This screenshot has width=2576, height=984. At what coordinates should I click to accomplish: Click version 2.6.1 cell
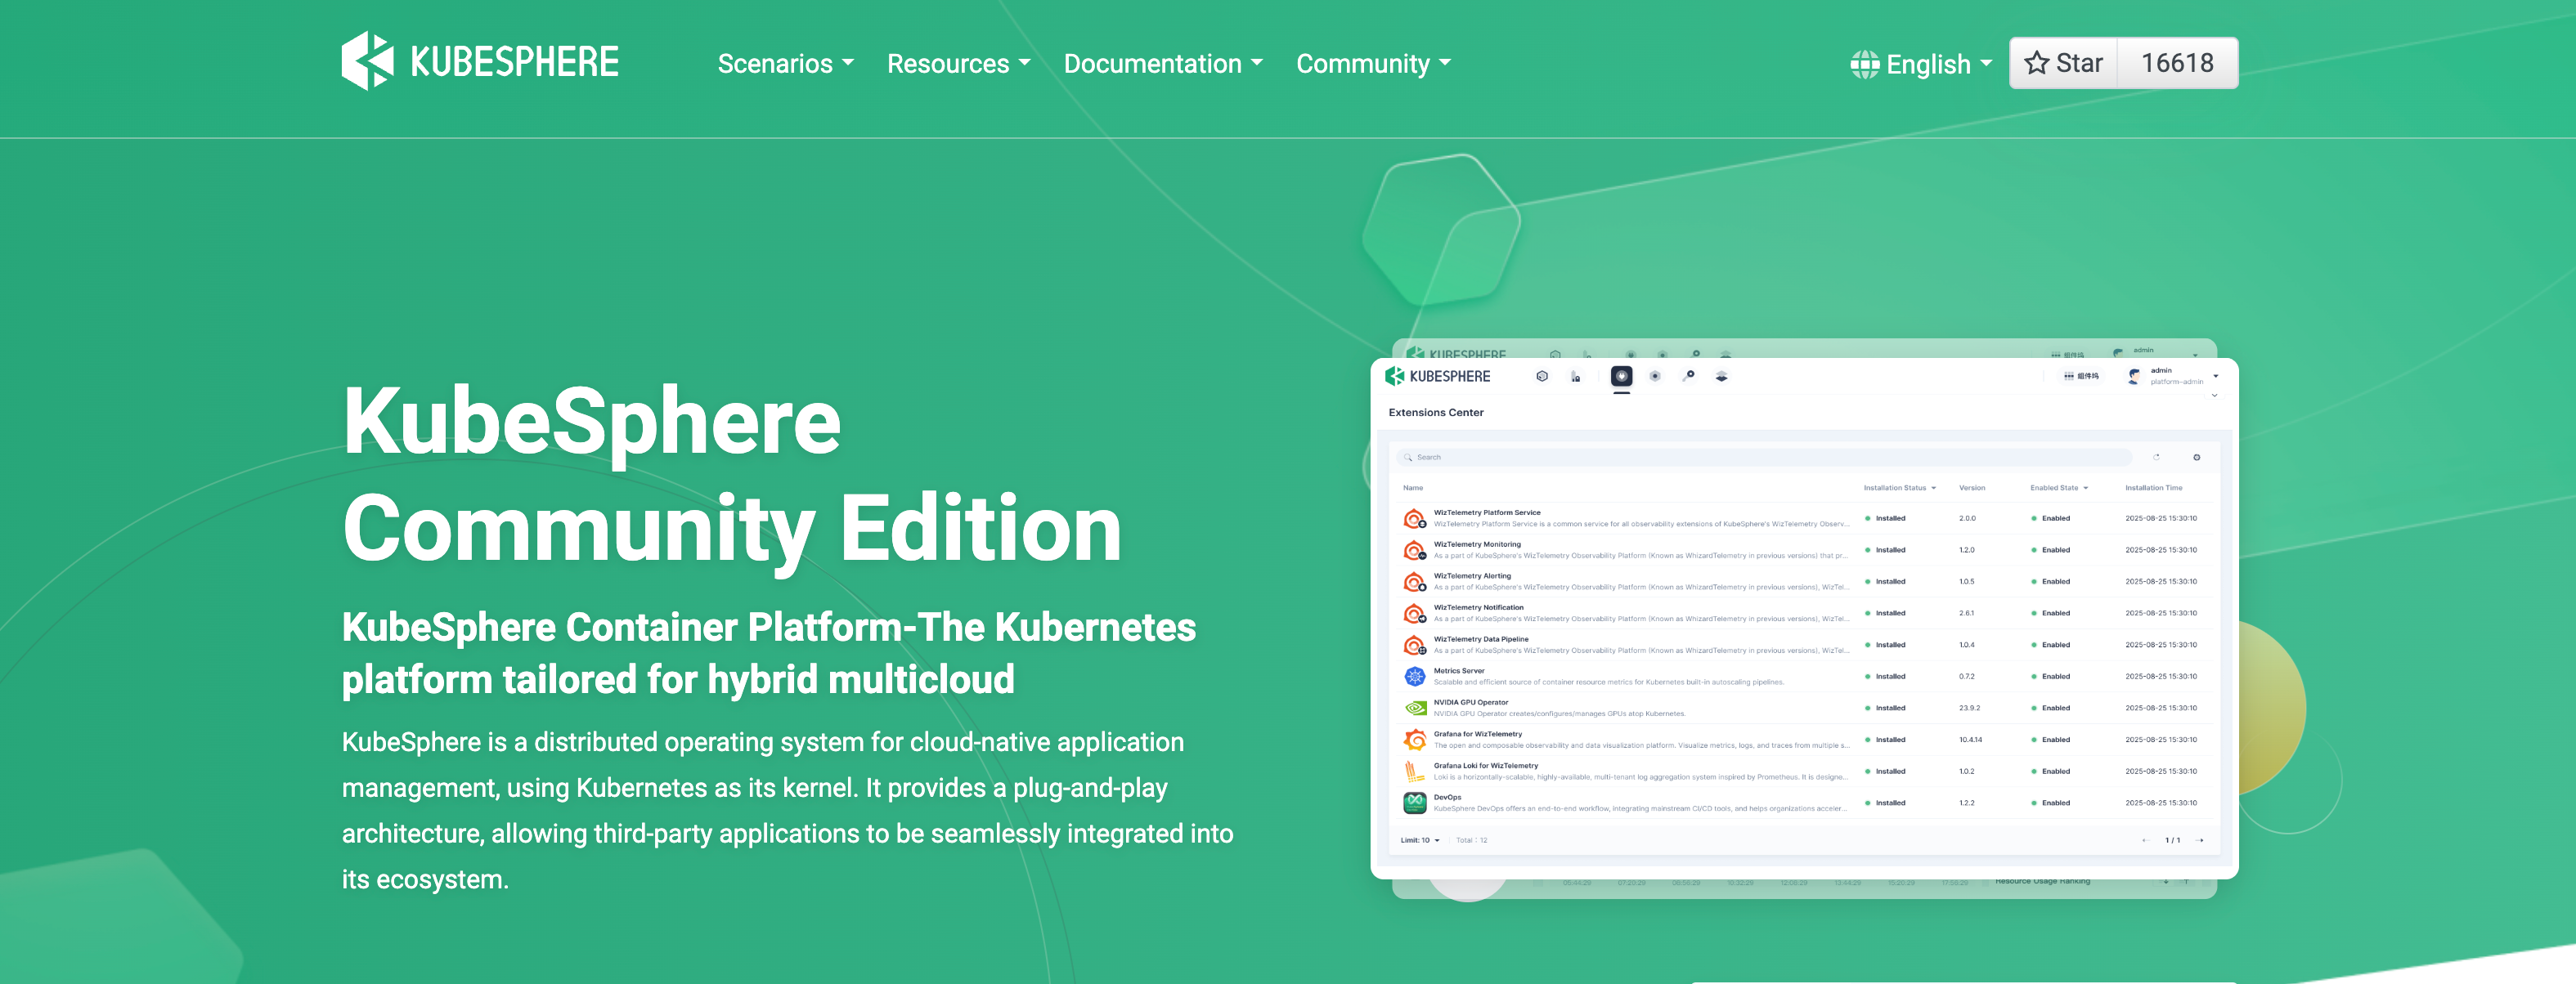(1966, 614)
